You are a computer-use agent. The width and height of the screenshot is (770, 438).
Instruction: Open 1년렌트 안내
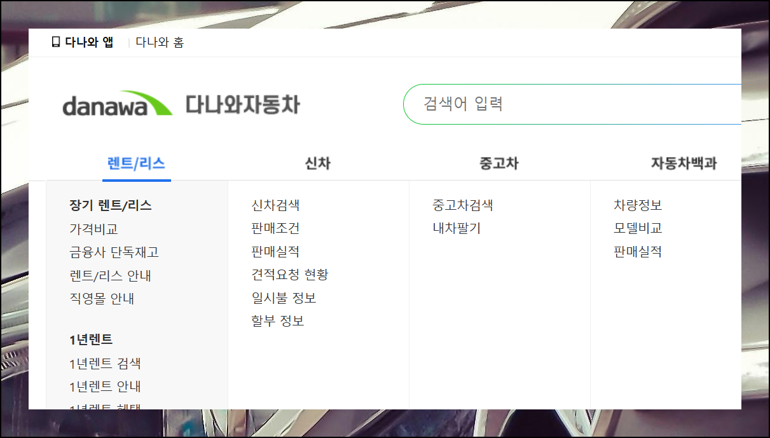click(x=106, y=387)
